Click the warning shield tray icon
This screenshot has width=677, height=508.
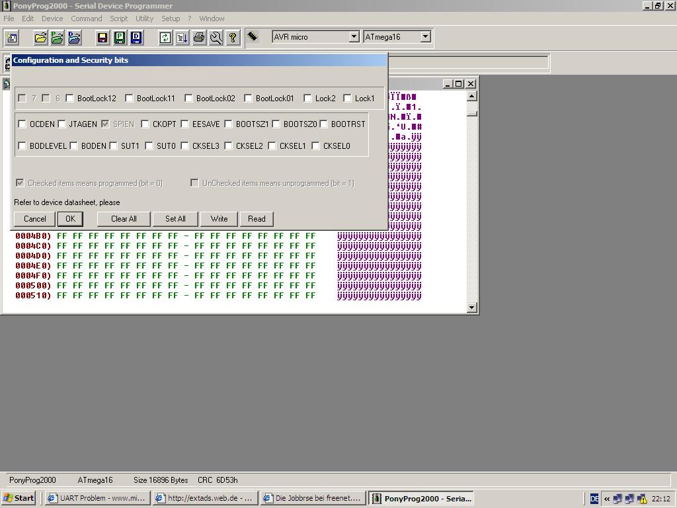(642, 499)
